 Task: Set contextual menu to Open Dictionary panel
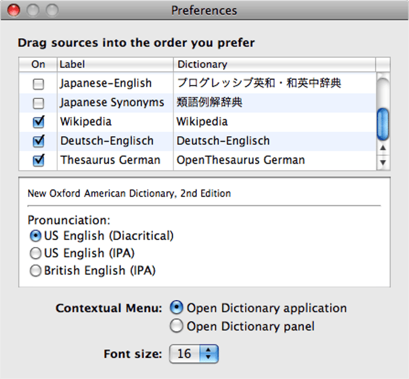coord(176,326)
